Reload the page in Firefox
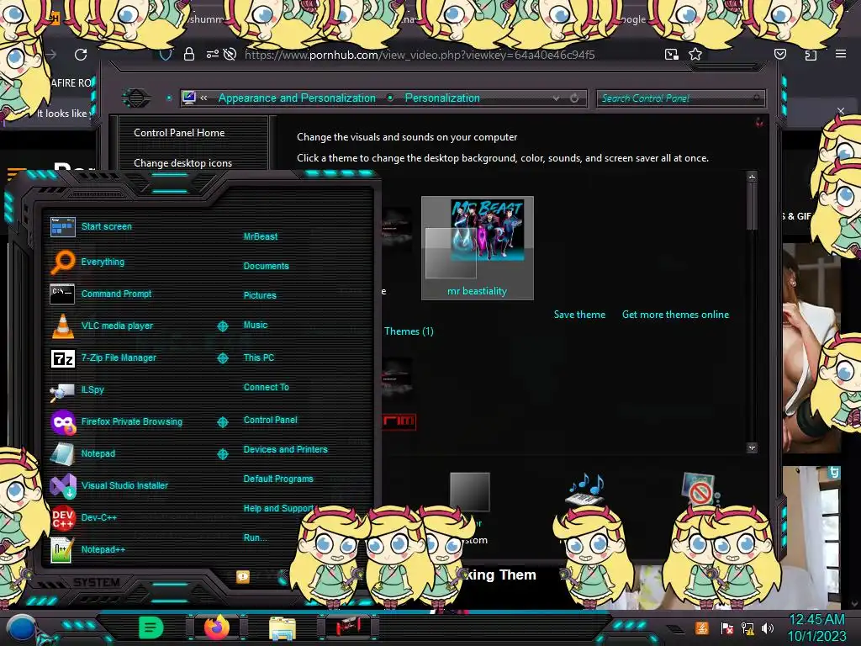Viewport: 861px width, 646px height. (81, 55)
